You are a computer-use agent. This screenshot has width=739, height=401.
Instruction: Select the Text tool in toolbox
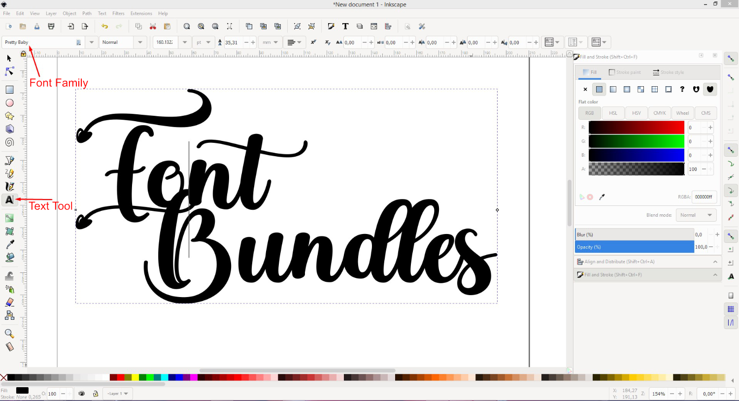click(9, 200)
